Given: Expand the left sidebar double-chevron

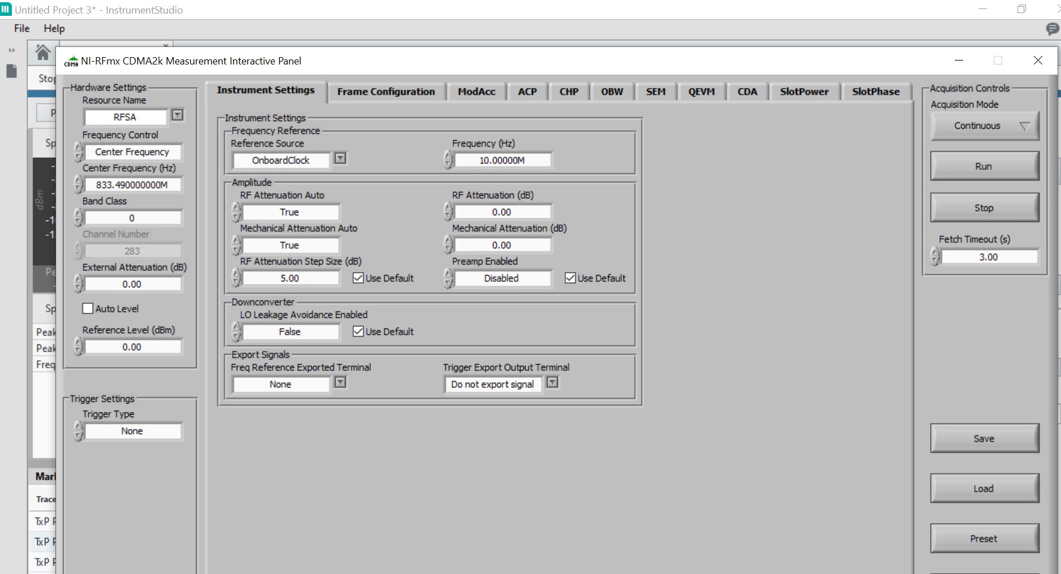Looking at the screenshot, I should pyautogui.click(x=11, y=50).
